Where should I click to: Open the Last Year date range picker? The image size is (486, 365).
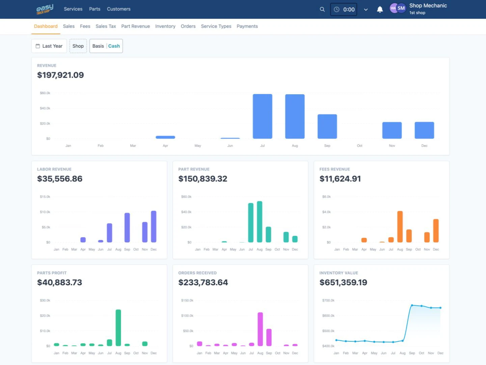[49, 46]
